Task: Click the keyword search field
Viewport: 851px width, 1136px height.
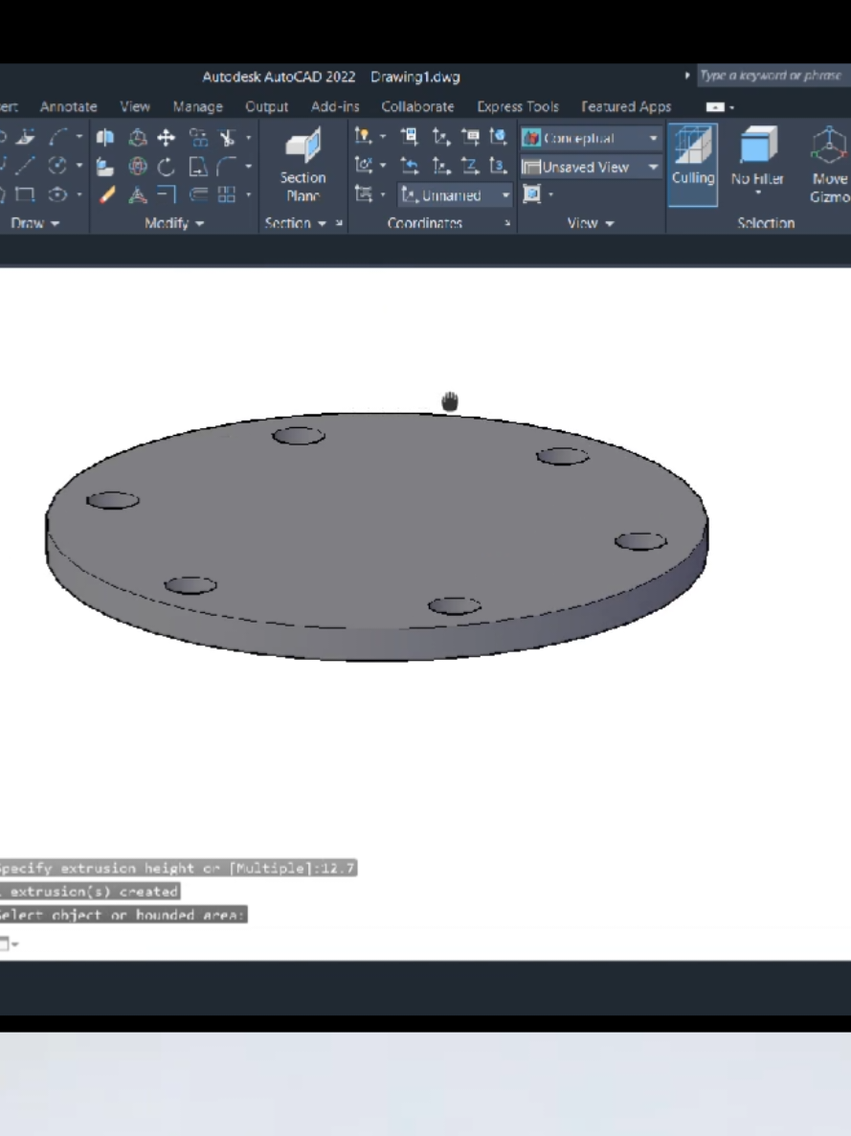Action: [x=773, y=76]
